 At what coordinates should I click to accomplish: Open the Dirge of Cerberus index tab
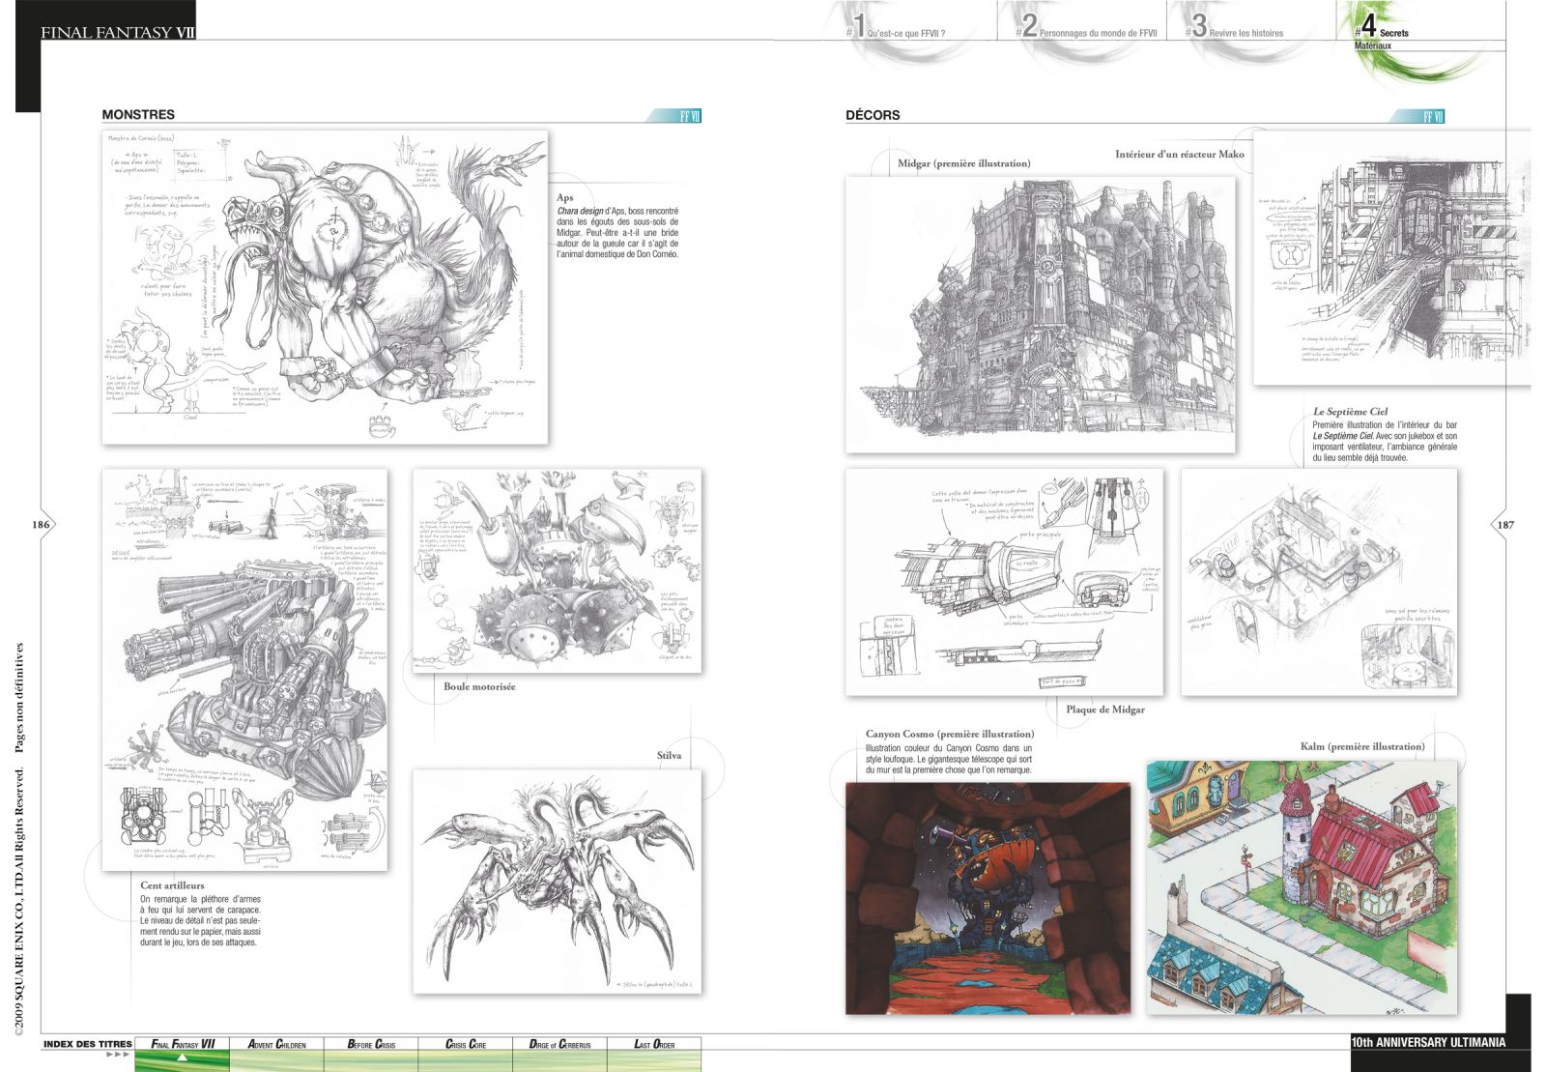coord(559,1044)
